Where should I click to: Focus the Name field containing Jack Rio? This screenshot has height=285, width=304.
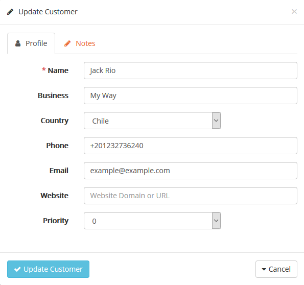[x=191, y=70]
